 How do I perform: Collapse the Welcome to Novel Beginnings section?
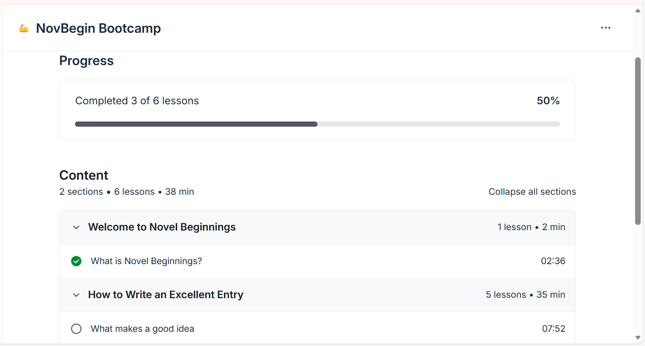coord(76,227)
